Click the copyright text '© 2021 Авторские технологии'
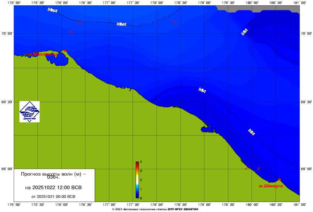 tap(156, 209)
